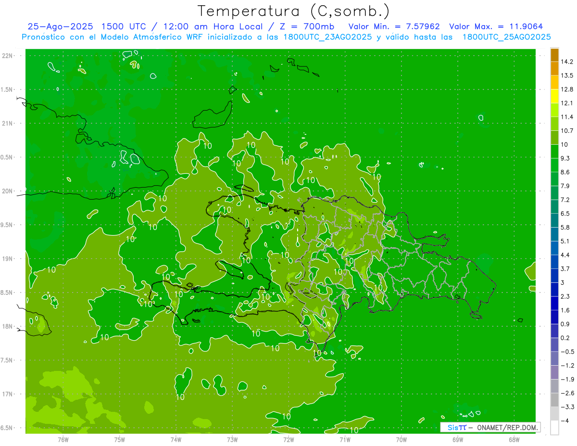Screen dimensions: 577x446
Task: Click the "Valor Max. = 11.9064" text
Action: 496,26
